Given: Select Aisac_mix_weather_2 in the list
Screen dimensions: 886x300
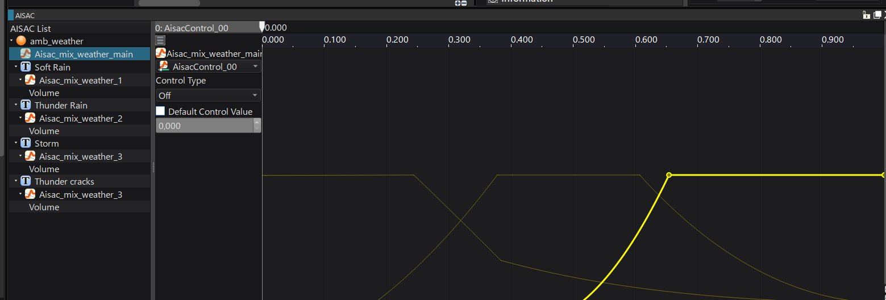Looking at the screenshot, I should point(80,118).
